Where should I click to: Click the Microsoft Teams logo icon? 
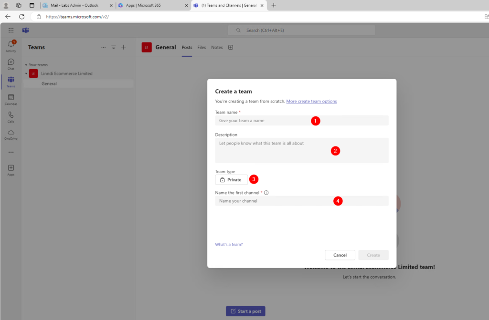pyautogui.click(x=26, y=30)
